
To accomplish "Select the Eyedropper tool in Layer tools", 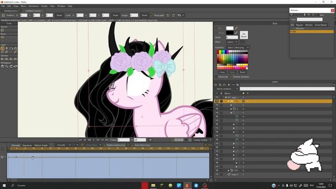I will pyautogui.click(x=15, y=52).
